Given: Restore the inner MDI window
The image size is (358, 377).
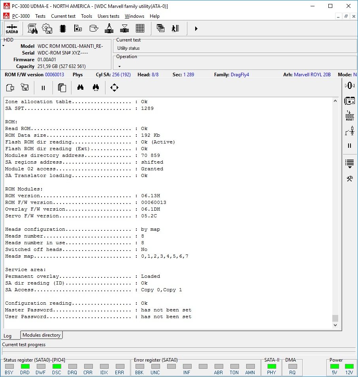Looking at the screenshot, I should pos(346,16).
